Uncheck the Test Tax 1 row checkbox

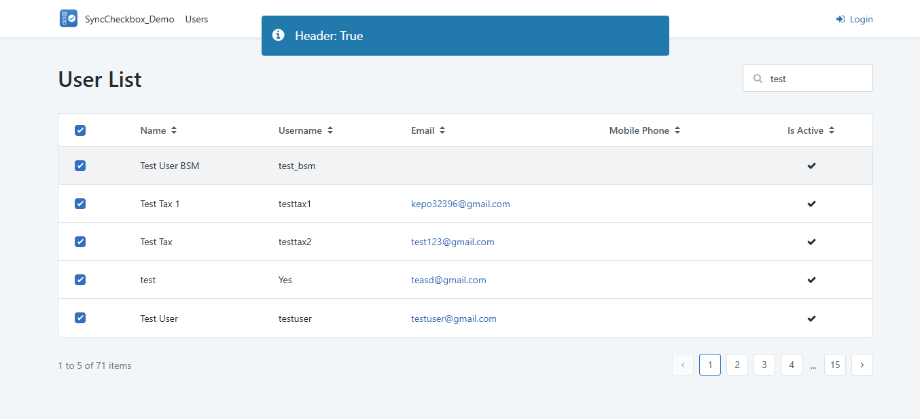(80, 204)
